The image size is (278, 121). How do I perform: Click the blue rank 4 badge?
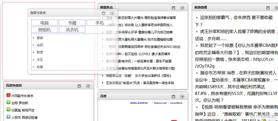click(8, 117)
